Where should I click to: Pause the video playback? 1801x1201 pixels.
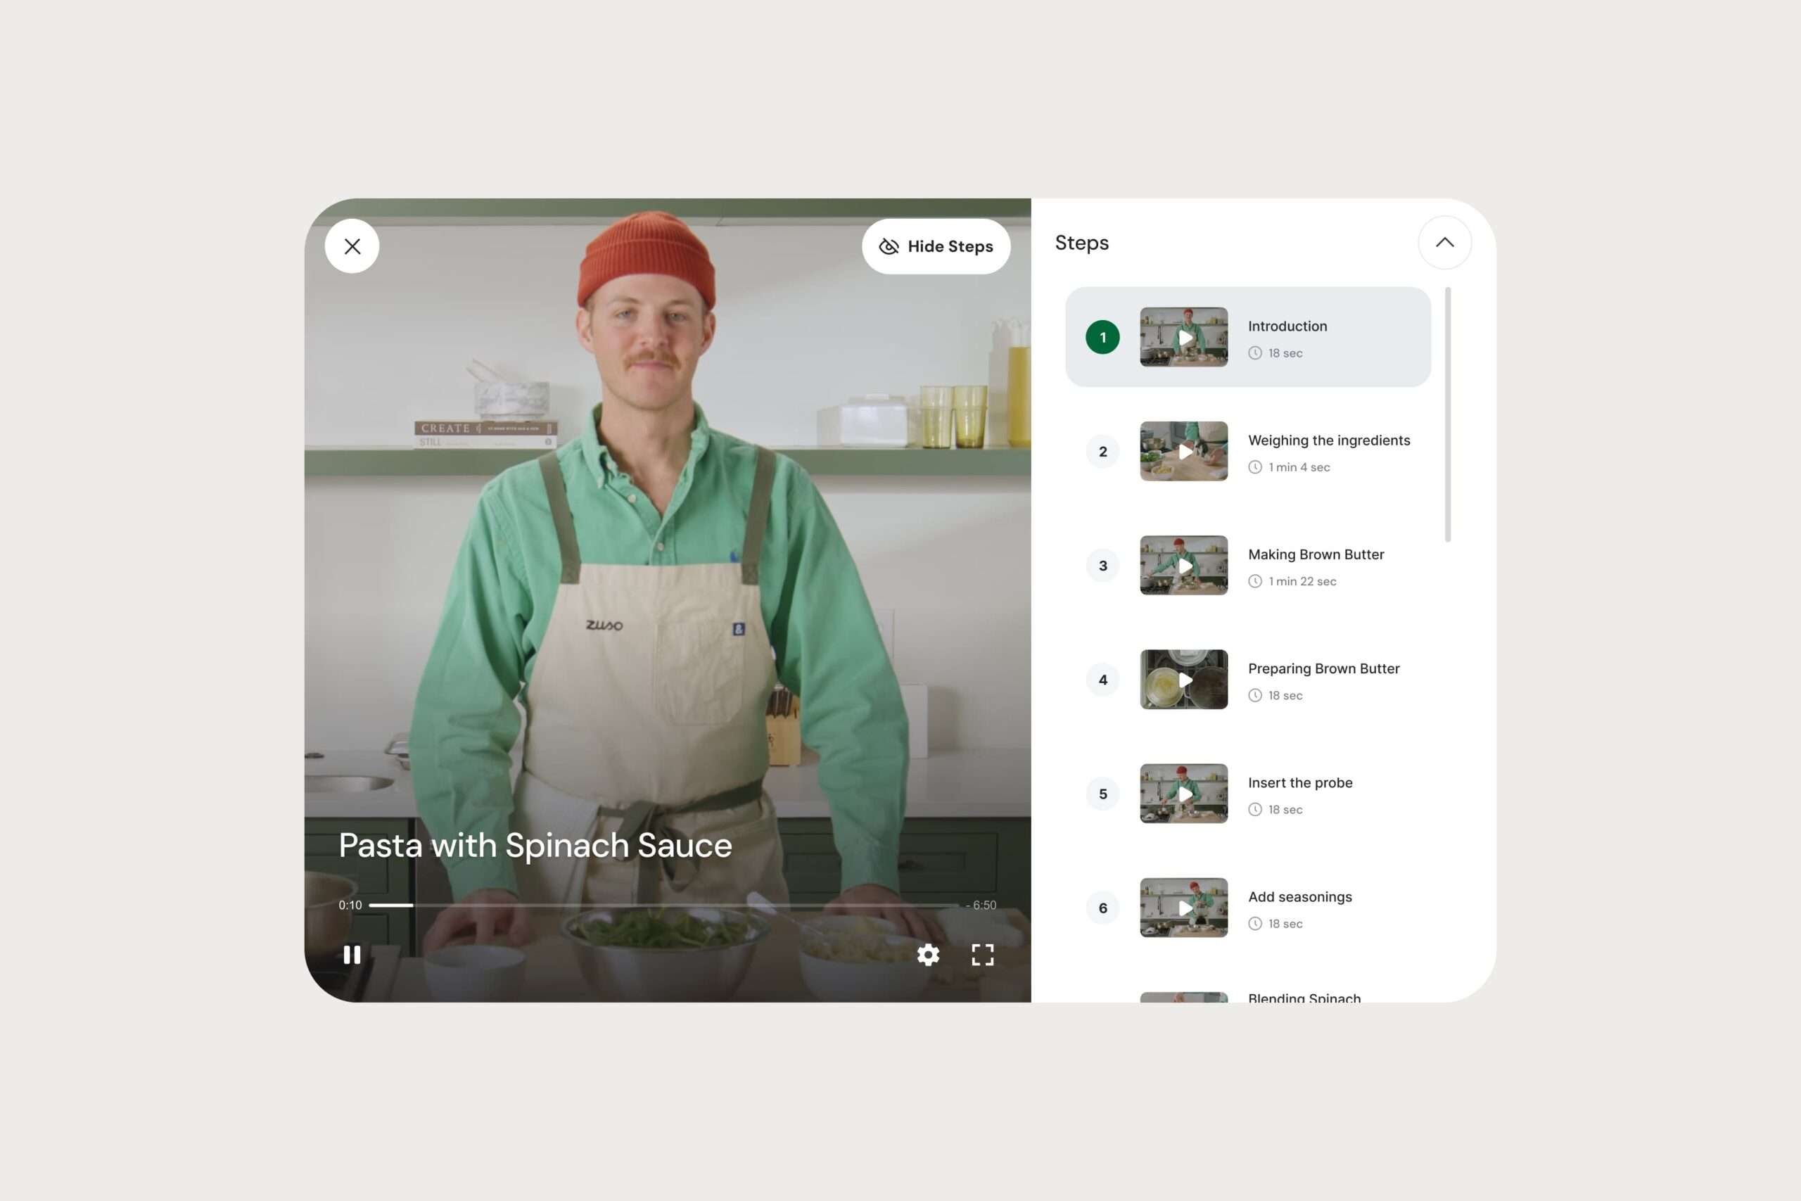(352, 954)
